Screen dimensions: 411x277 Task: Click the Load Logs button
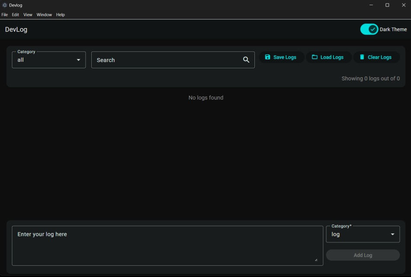click(x=328, y=57)
